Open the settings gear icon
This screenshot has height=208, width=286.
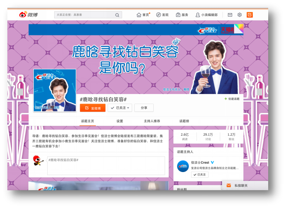pos(240,15)
